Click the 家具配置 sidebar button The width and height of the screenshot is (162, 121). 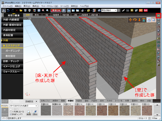coord(11,35)
